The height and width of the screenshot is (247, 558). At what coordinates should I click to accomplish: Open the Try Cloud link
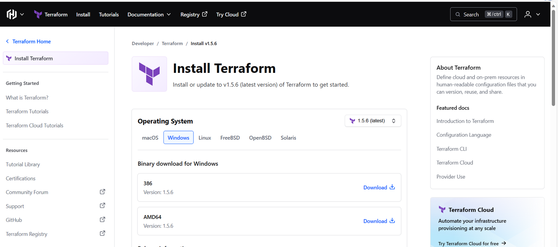coord(231,14)
